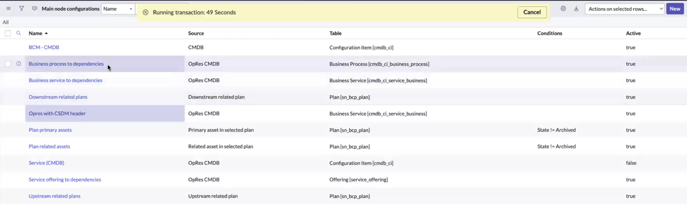The height and width of the screenshot is (205, 687).
Task: Toggle the select-all rows checkbox
Action: pos(8,33)
